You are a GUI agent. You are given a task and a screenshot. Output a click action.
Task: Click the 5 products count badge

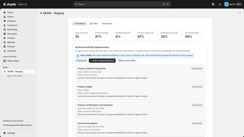197,105
